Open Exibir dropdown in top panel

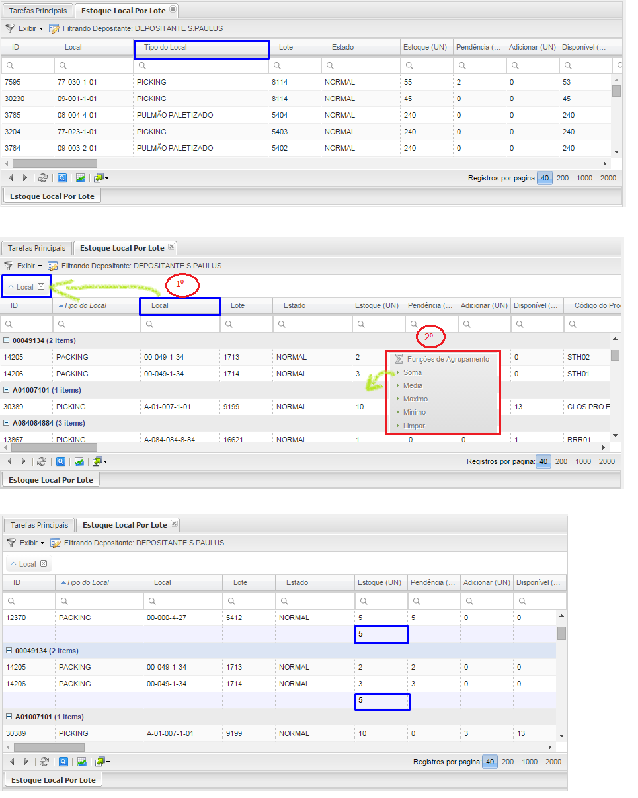click(31, 28)
